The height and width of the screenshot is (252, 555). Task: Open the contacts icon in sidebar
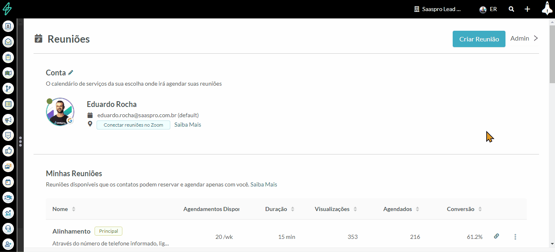pos(8,26)
